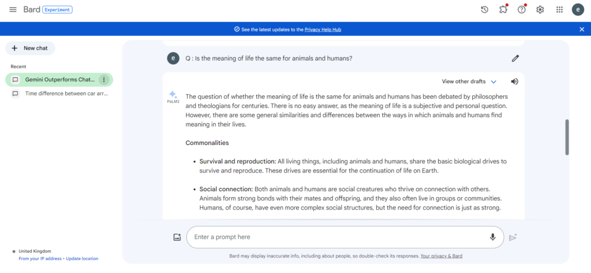The width and height of the screenshot is (591, 273).
Task: Activate microphone voice input
Action: click(493, 237)
